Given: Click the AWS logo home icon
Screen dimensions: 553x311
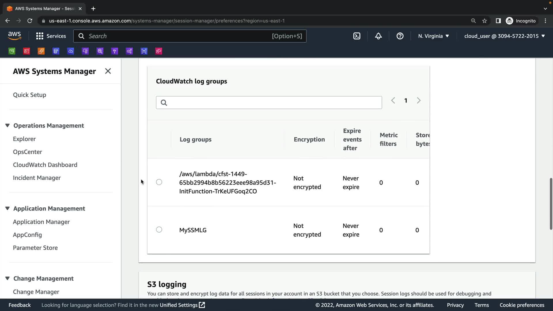Looking at the screenshot, I should click(14, 36).
